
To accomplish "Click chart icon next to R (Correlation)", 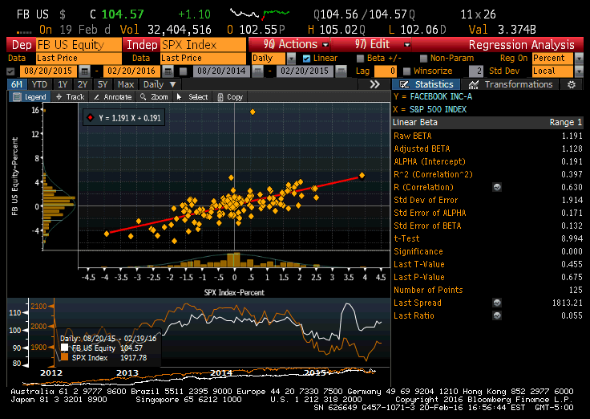I will (x=497, y=187).
